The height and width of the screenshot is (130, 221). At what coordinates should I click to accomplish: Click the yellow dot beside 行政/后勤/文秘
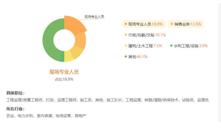click(126, 35)
